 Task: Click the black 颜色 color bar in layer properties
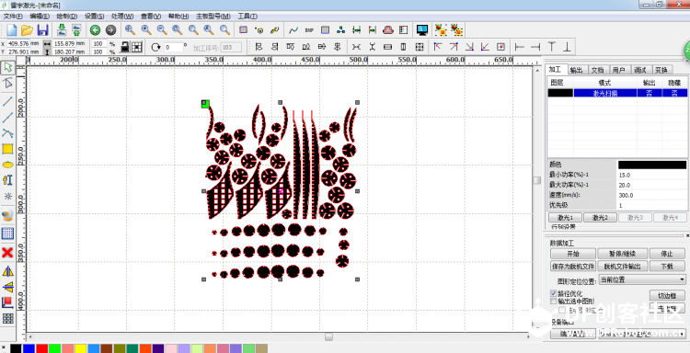(652, 165)
